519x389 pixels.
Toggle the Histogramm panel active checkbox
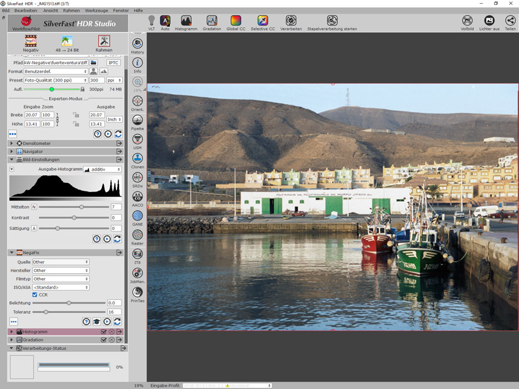pos(103,332)
